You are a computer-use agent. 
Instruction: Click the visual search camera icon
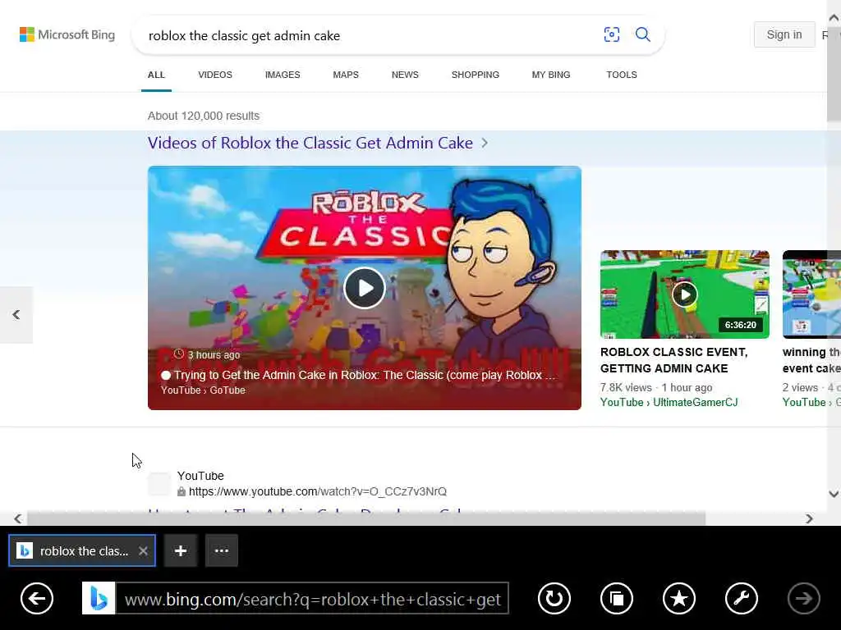point(611,34)
